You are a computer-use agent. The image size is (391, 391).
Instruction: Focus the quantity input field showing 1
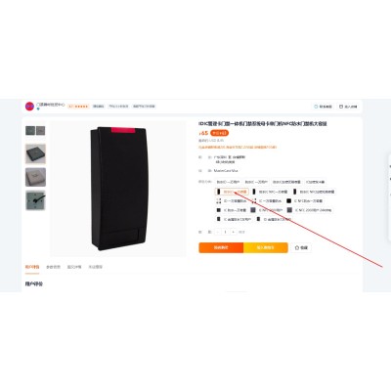coord(226,232)
